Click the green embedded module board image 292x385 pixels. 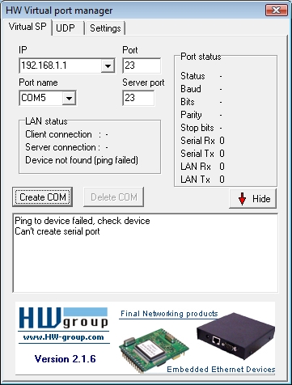[x=154, y=350]
